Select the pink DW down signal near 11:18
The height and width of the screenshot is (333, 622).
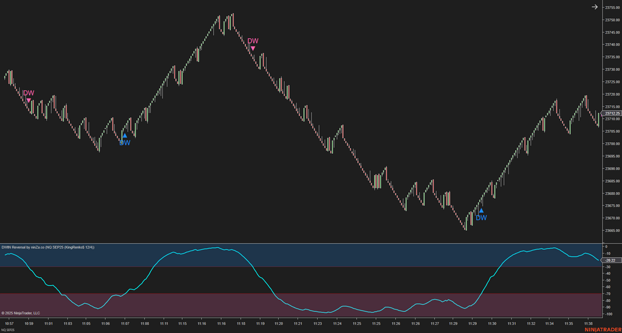(x=253, y=44)
